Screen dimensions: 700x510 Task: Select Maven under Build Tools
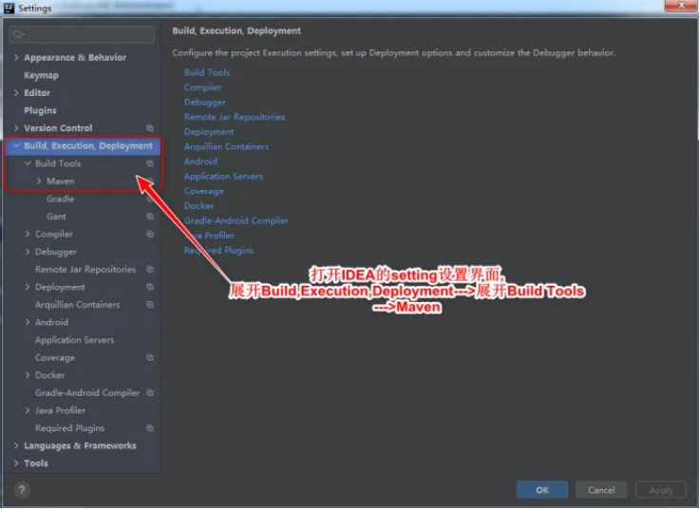tap(60, 181)
